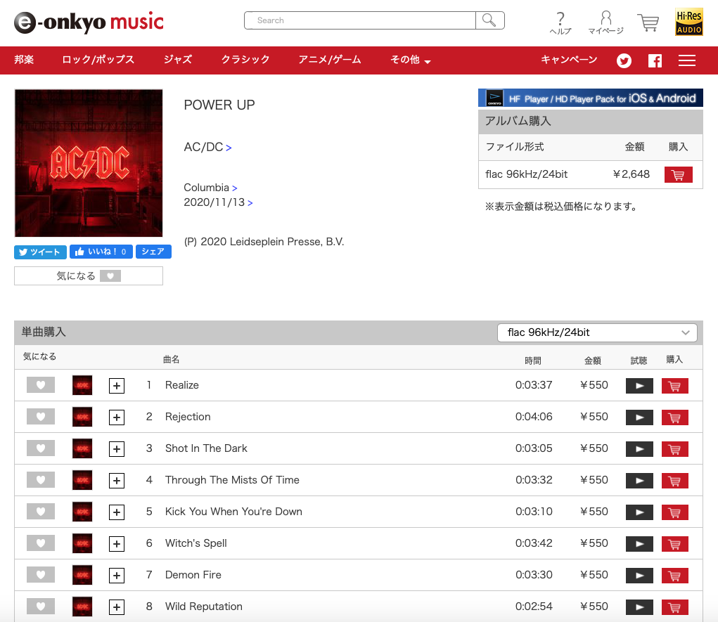Play preview of Witch's Spell
Image resolution: width=718 pixels, height=622 pixels.
point(639,544)
